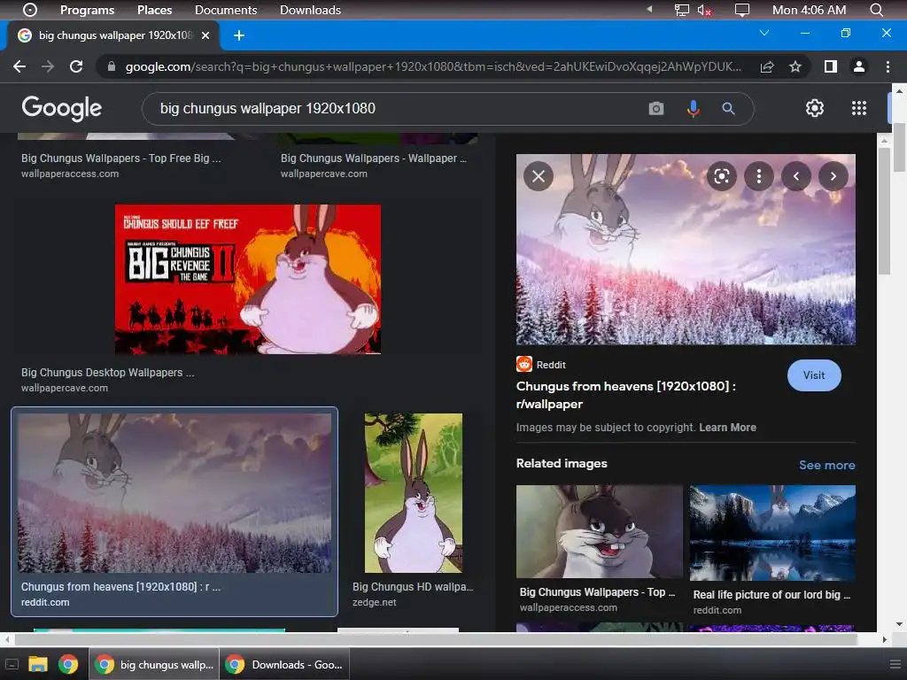Open the main menu logo in top panel

[29, 10]
